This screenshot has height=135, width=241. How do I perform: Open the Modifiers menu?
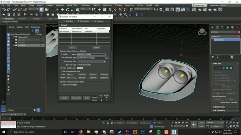tap(49, 5)
